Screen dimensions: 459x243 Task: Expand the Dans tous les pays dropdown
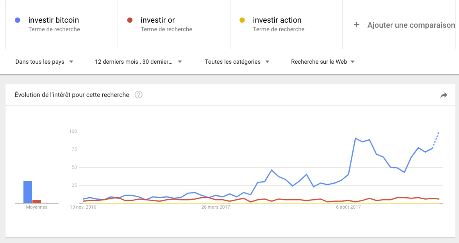click(44, 62)
